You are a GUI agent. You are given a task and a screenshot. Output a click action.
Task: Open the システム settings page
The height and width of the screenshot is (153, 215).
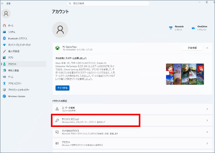[24, 32]
